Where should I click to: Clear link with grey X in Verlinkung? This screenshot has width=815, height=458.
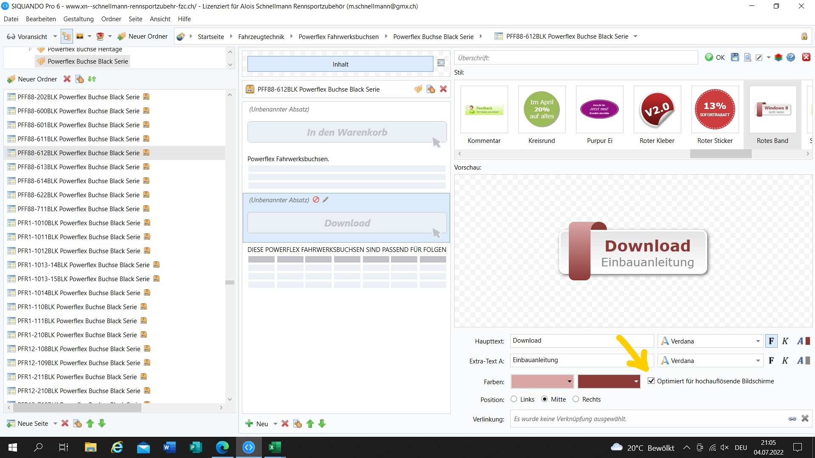(805, 419)
